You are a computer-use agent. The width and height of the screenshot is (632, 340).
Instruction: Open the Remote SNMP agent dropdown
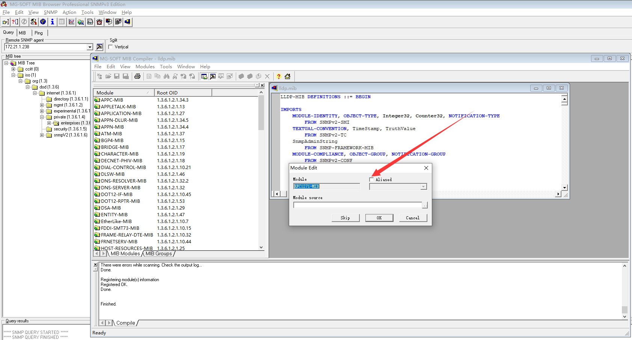click(90, 47)
